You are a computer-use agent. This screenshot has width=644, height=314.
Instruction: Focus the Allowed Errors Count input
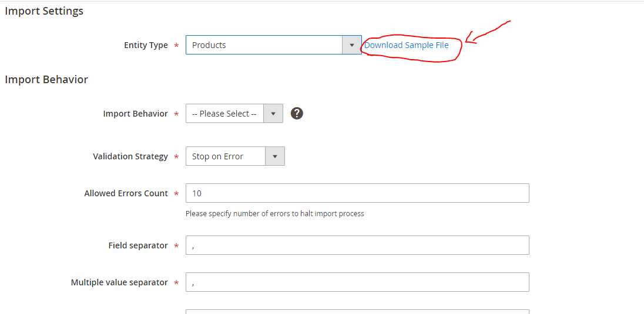357,193
